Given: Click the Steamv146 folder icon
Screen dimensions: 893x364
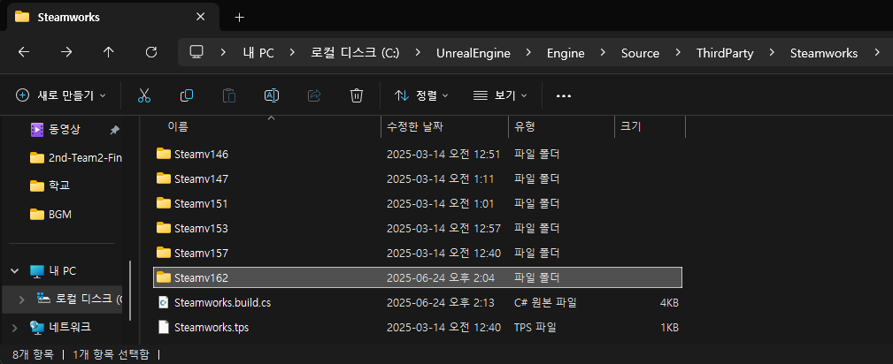Looking at the screenshot, I should (x=164, y=153).
